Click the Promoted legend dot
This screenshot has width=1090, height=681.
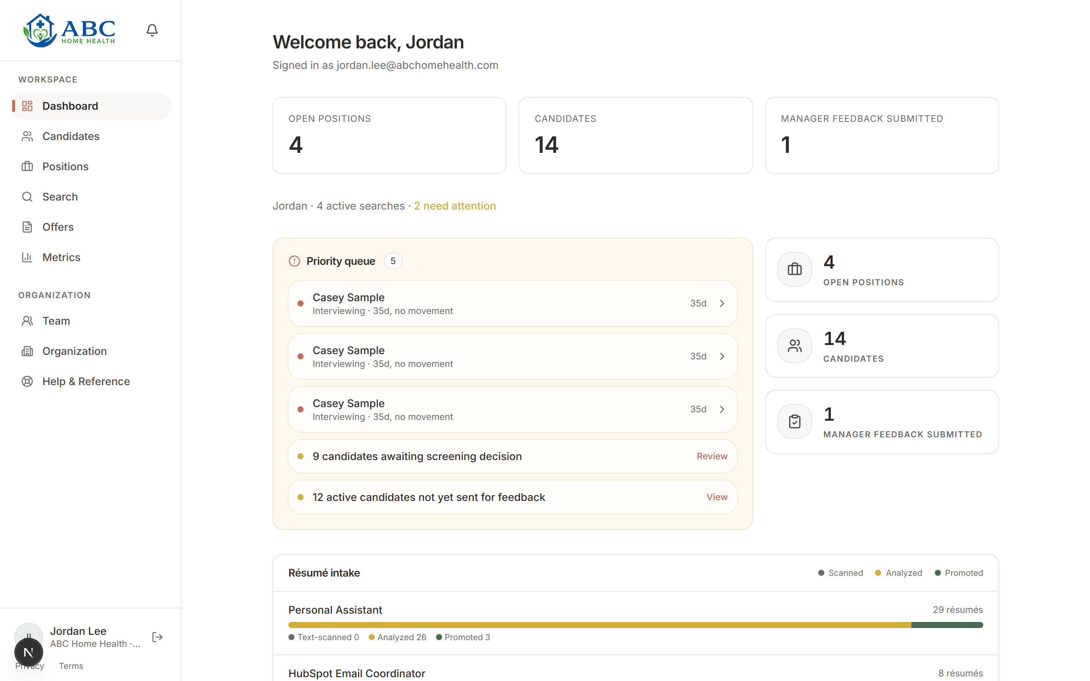click(938, 573)
